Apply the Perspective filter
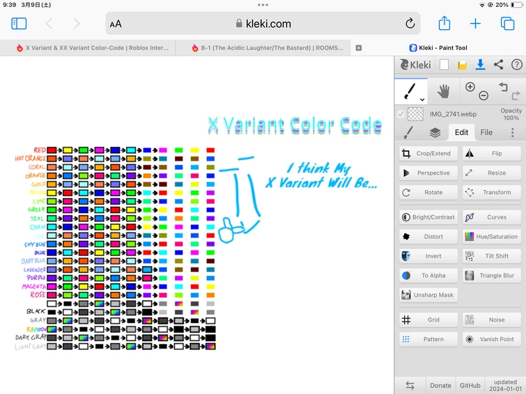This screenshot has height=394, width=526. pyautogui.click(x=428, y=173)
